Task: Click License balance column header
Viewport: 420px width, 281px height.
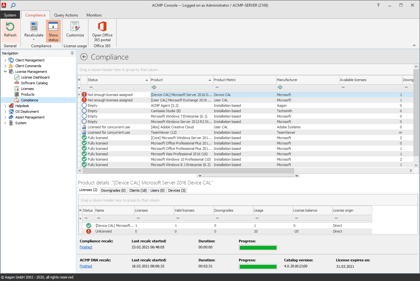Action: pyautogui.click(x=312, y=210)
